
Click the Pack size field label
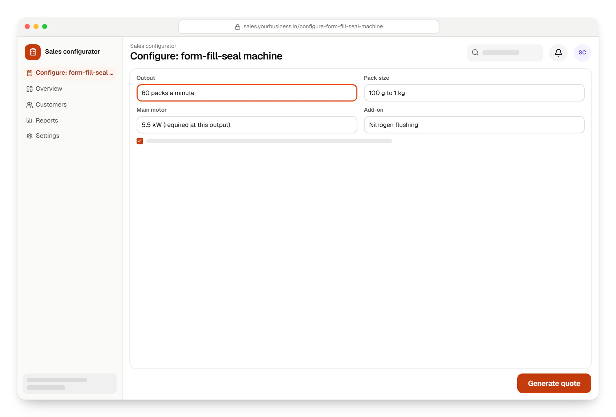tap(376, 78)
